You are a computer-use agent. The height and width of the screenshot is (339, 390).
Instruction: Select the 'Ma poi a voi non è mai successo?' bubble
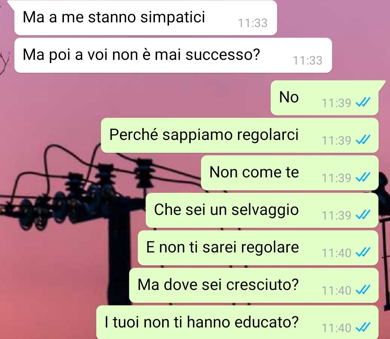[173, 55]
